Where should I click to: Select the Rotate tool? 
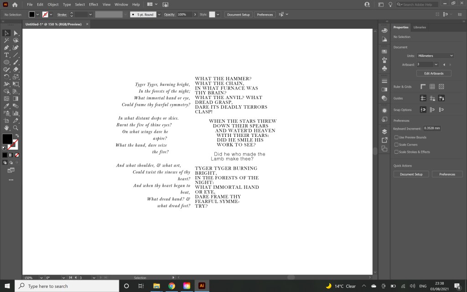(x=6, y=77)
